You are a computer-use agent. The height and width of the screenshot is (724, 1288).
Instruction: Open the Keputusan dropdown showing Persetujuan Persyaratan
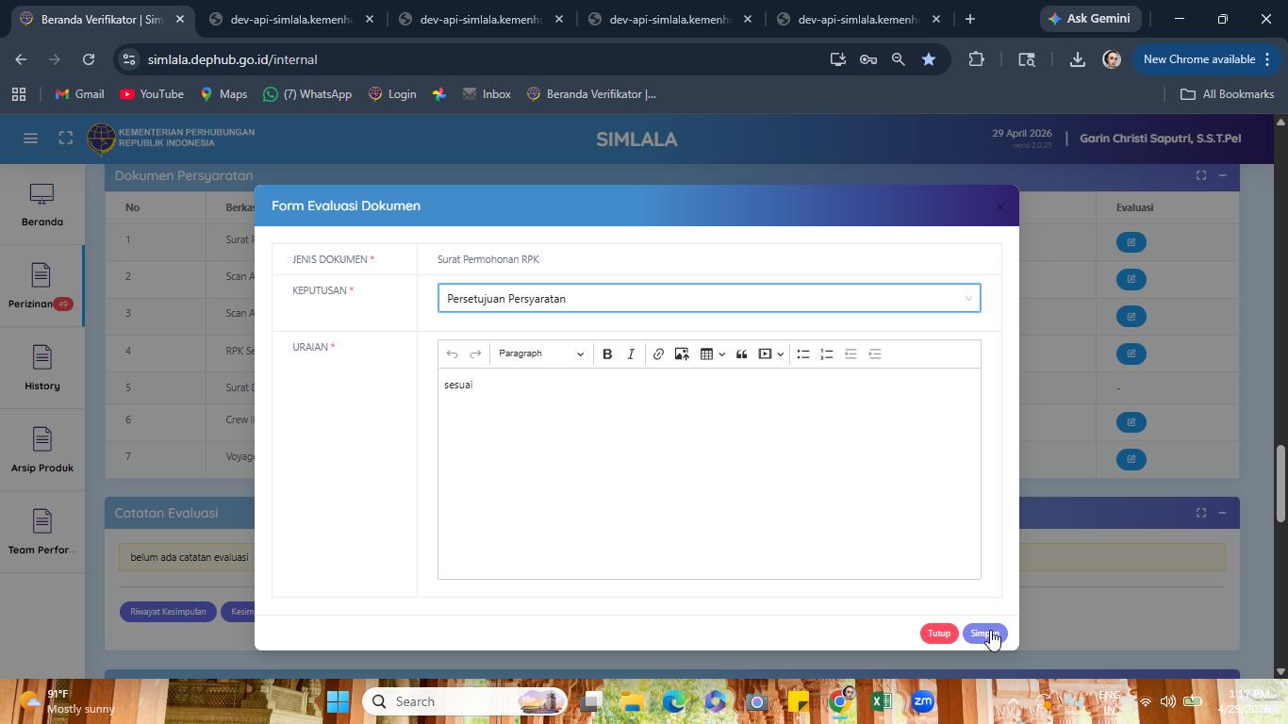(x=709, y=298)
